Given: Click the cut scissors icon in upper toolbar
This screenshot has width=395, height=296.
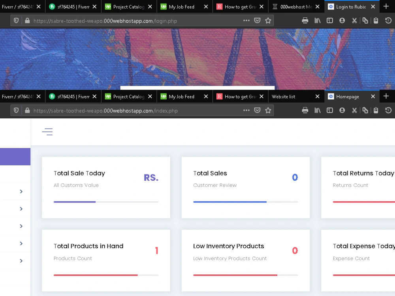Looking at the screenshot, I should (354, 21).
